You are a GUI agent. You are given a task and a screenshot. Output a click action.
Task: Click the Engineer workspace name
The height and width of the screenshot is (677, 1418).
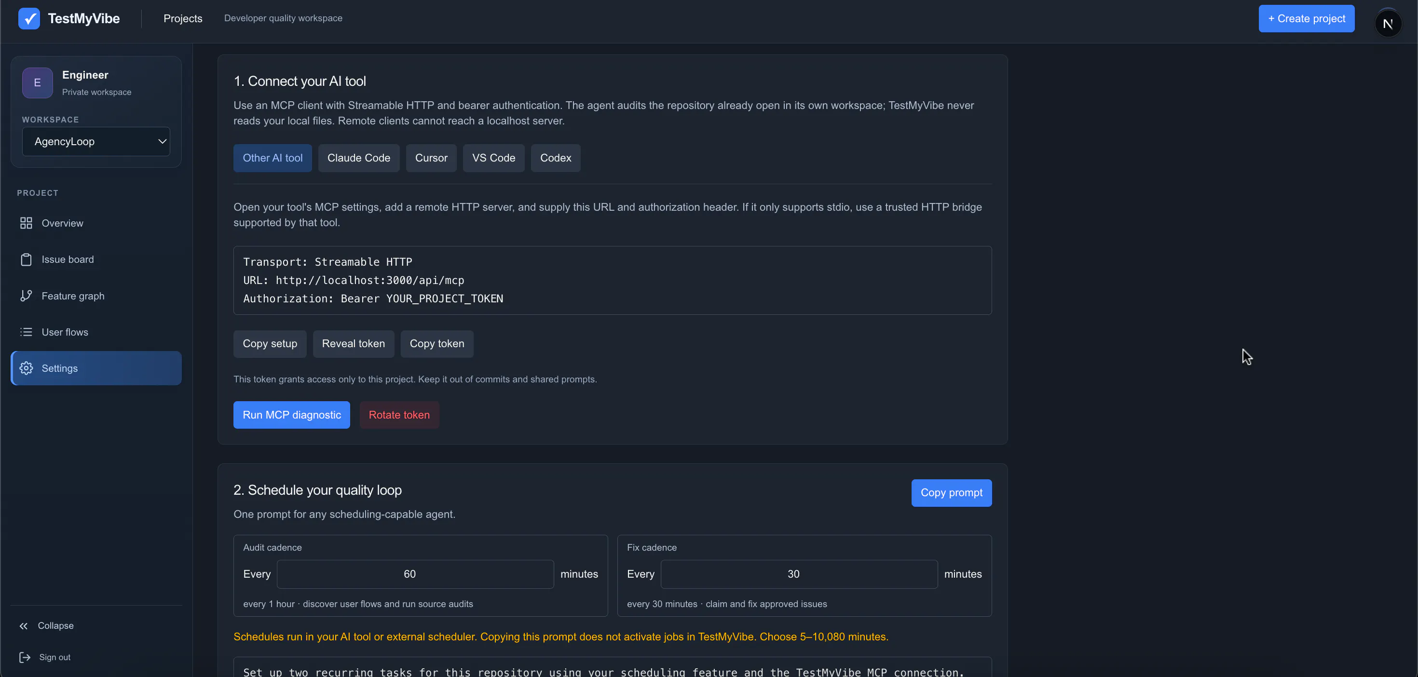pos(85,75)
